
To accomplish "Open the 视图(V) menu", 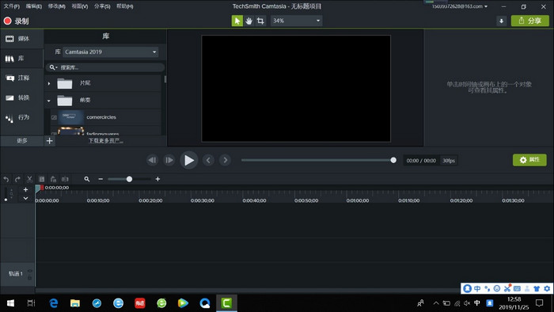I will coord(79,6).
